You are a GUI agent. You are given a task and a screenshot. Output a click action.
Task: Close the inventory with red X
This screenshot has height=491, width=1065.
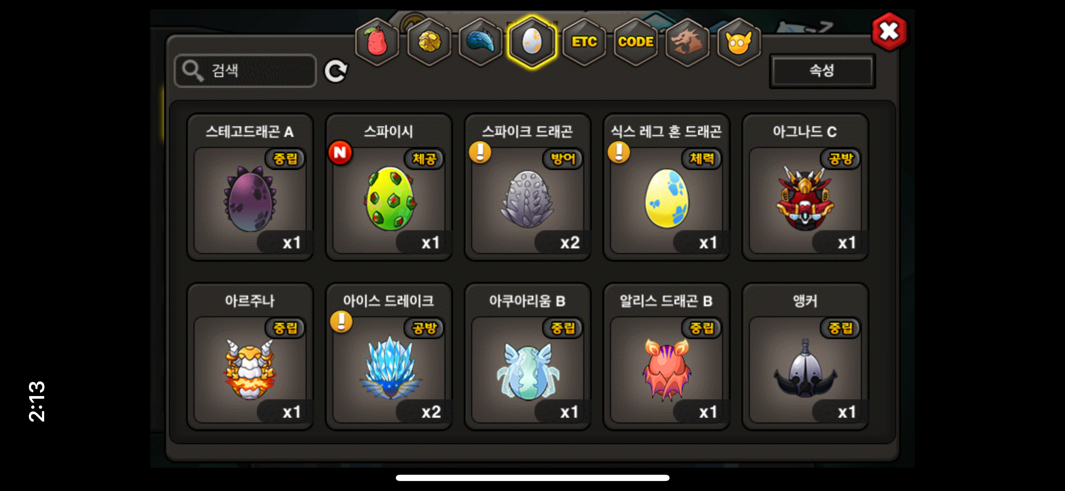point(889,31)
